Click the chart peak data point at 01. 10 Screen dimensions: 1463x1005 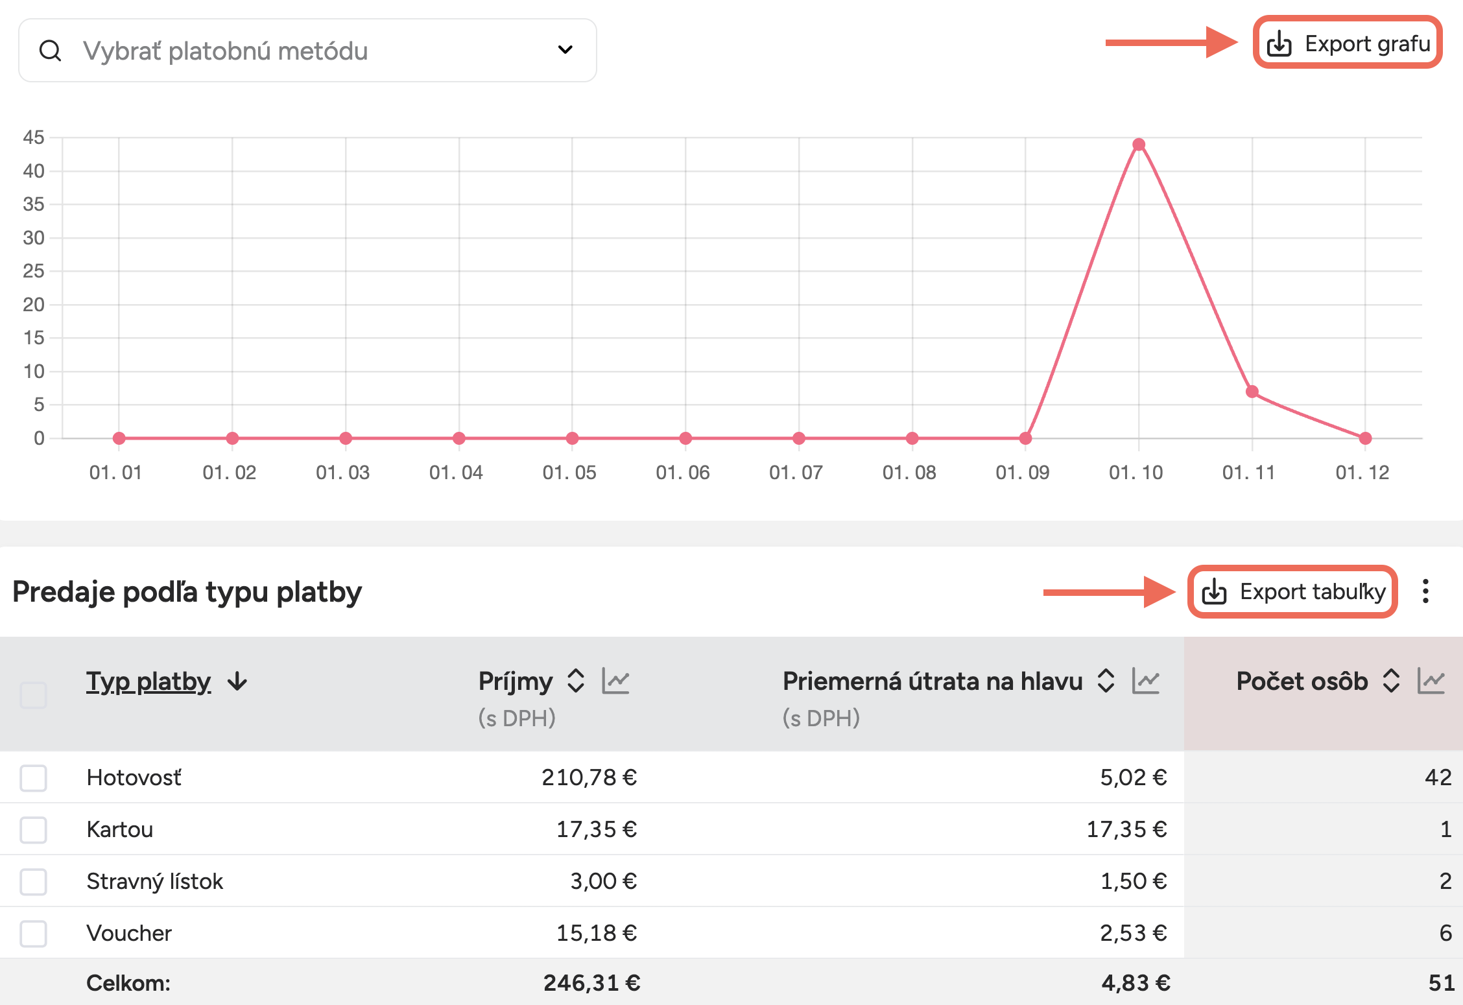pos(1139,145)
